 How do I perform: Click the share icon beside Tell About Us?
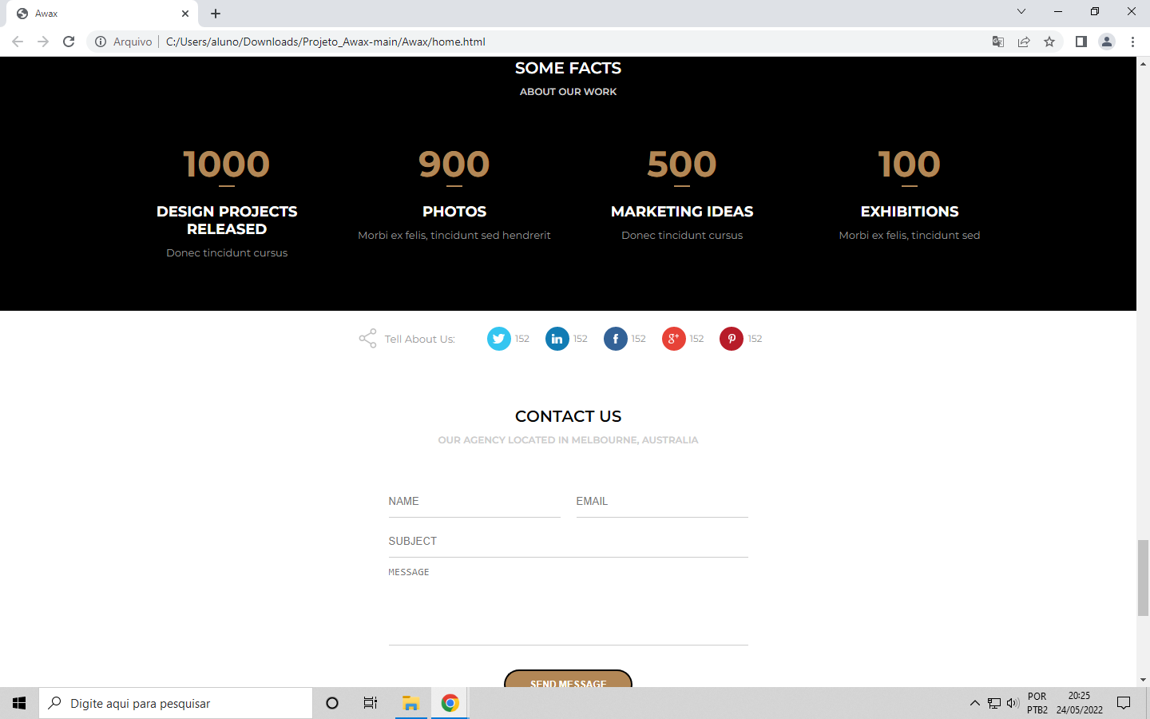pos(367,339)
